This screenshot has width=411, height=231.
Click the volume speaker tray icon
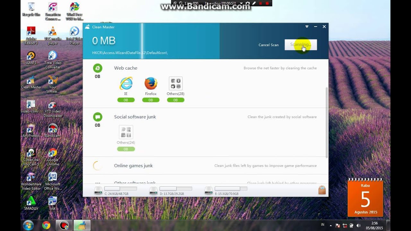[358, 226]
